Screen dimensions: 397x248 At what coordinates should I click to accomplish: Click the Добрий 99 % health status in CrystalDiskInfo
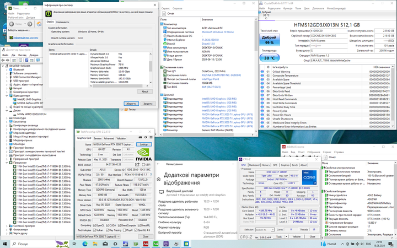(x=269, y=40)
